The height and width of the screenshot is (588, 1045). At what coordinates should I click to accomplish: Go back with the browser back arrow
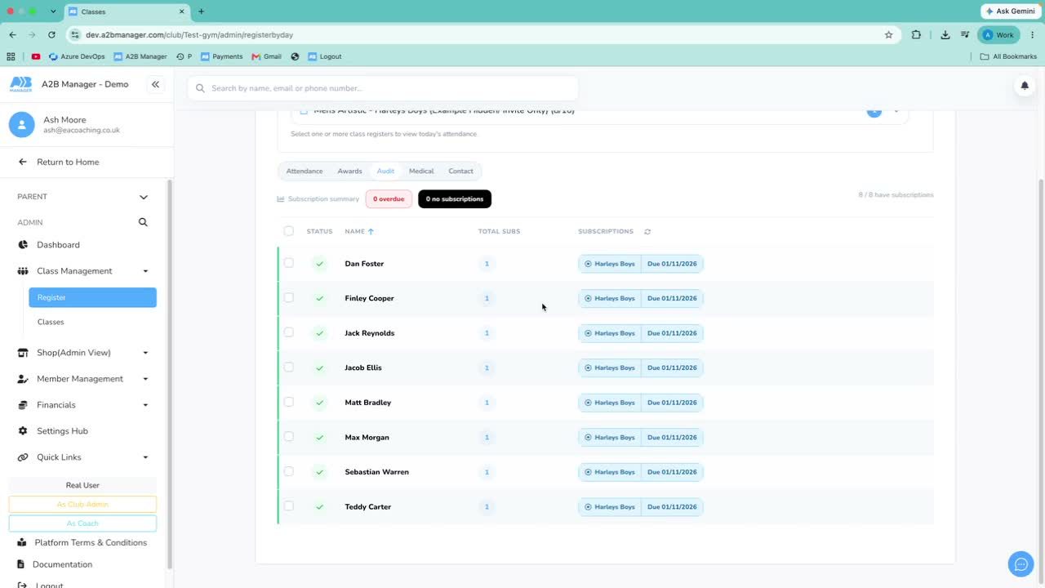[12, 35]
